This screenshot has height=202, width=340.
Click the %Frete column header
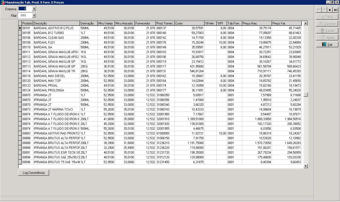point(211,23)
